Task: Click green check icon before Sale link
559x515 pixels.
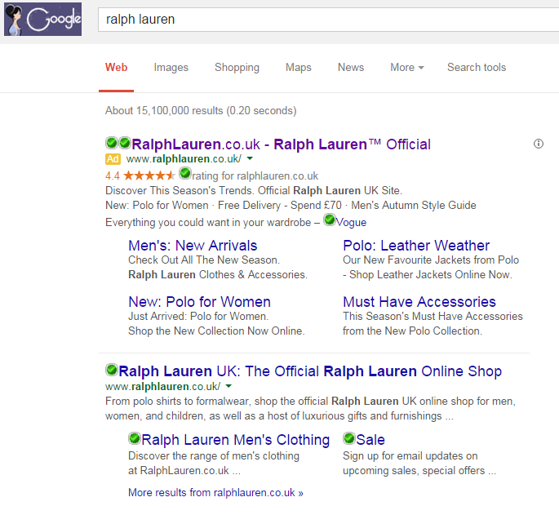Action: (349, 438)
